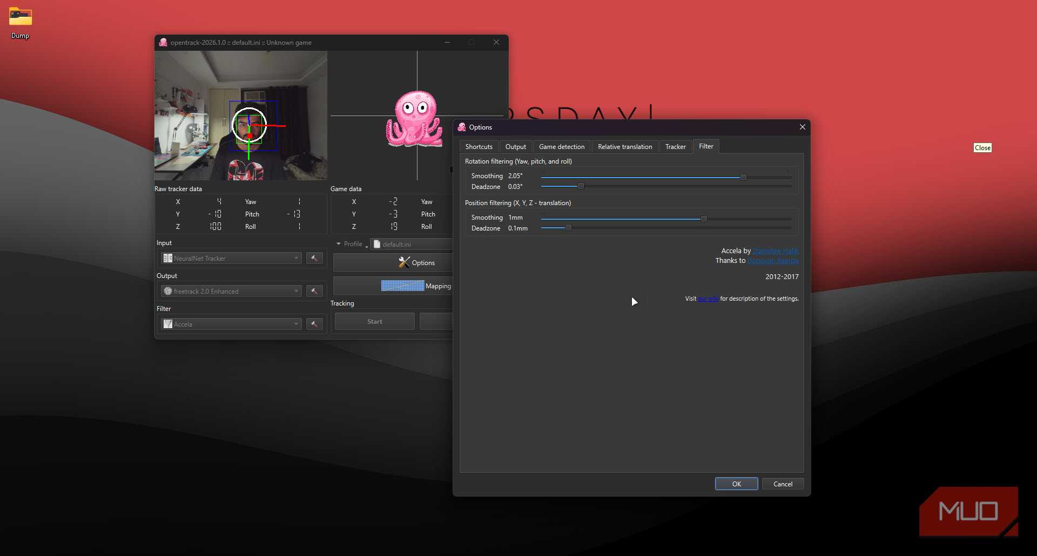
Task: Open the Donovan Baarda link
Action: coord(772,261)
